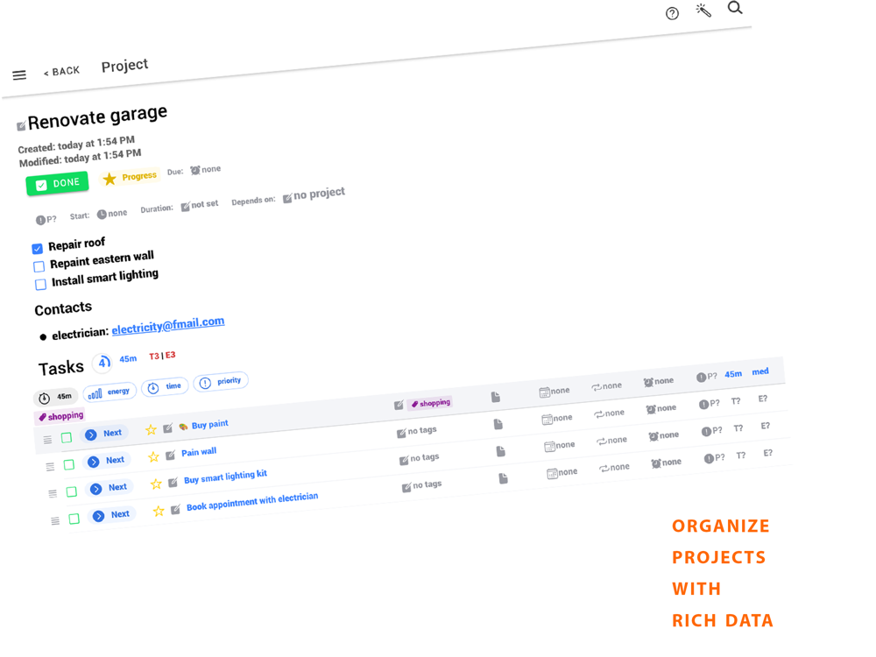Edit the Buy paint task pencil icon
Image resolution: width=876 pixels, height=657 pixels.
tap(167, 428)
